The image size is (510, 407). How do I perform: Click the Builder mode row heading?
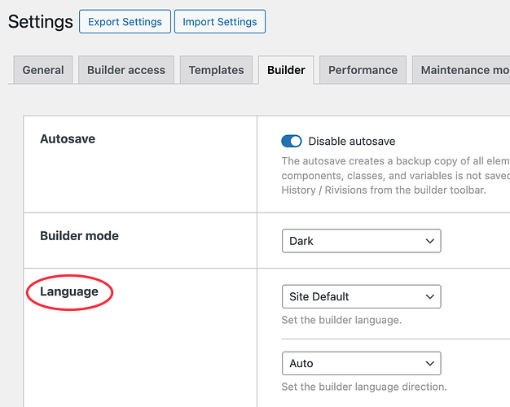coord(79,236)
